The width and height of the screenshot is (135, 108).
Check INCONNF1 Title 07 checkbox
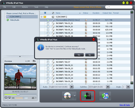pos(48,62)
